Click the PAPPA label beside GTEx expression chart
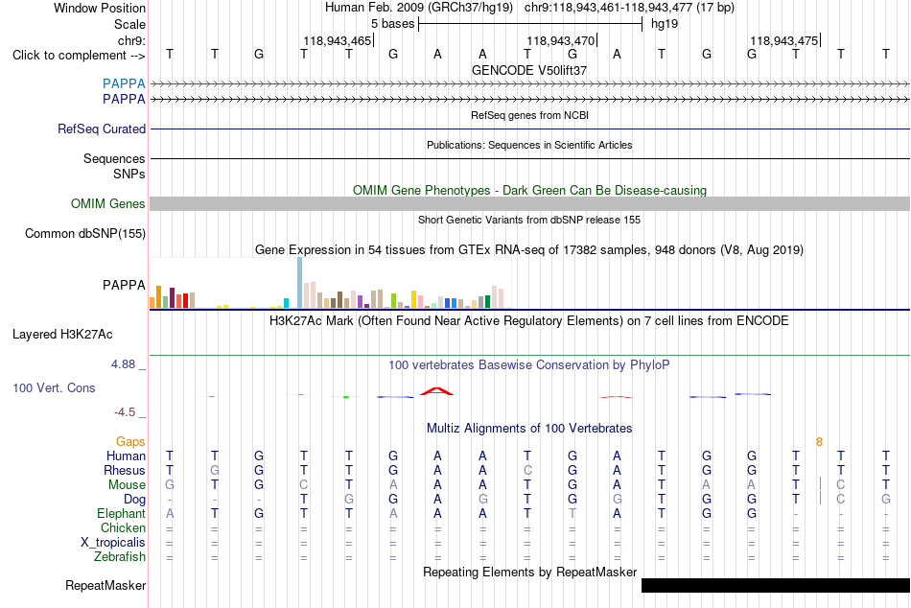 pyautogui.click(x=124, y=286)
